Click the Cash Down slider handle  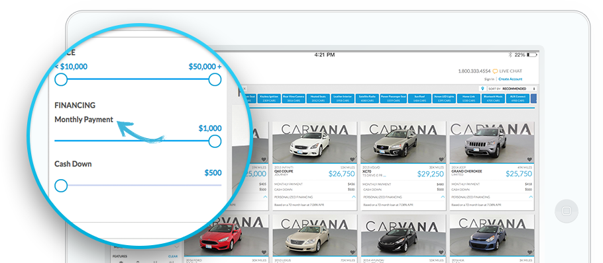61,186
